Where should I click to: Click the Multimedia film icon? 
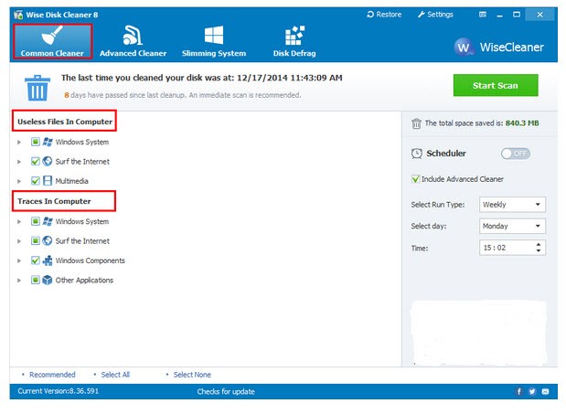(48, 181)
